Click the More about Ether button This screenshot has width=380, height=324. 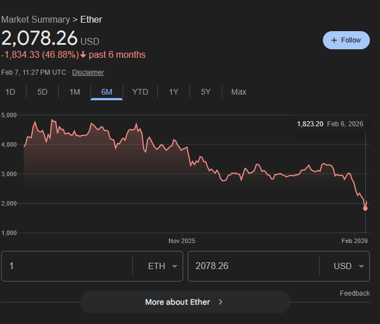[x=185, y=302]
